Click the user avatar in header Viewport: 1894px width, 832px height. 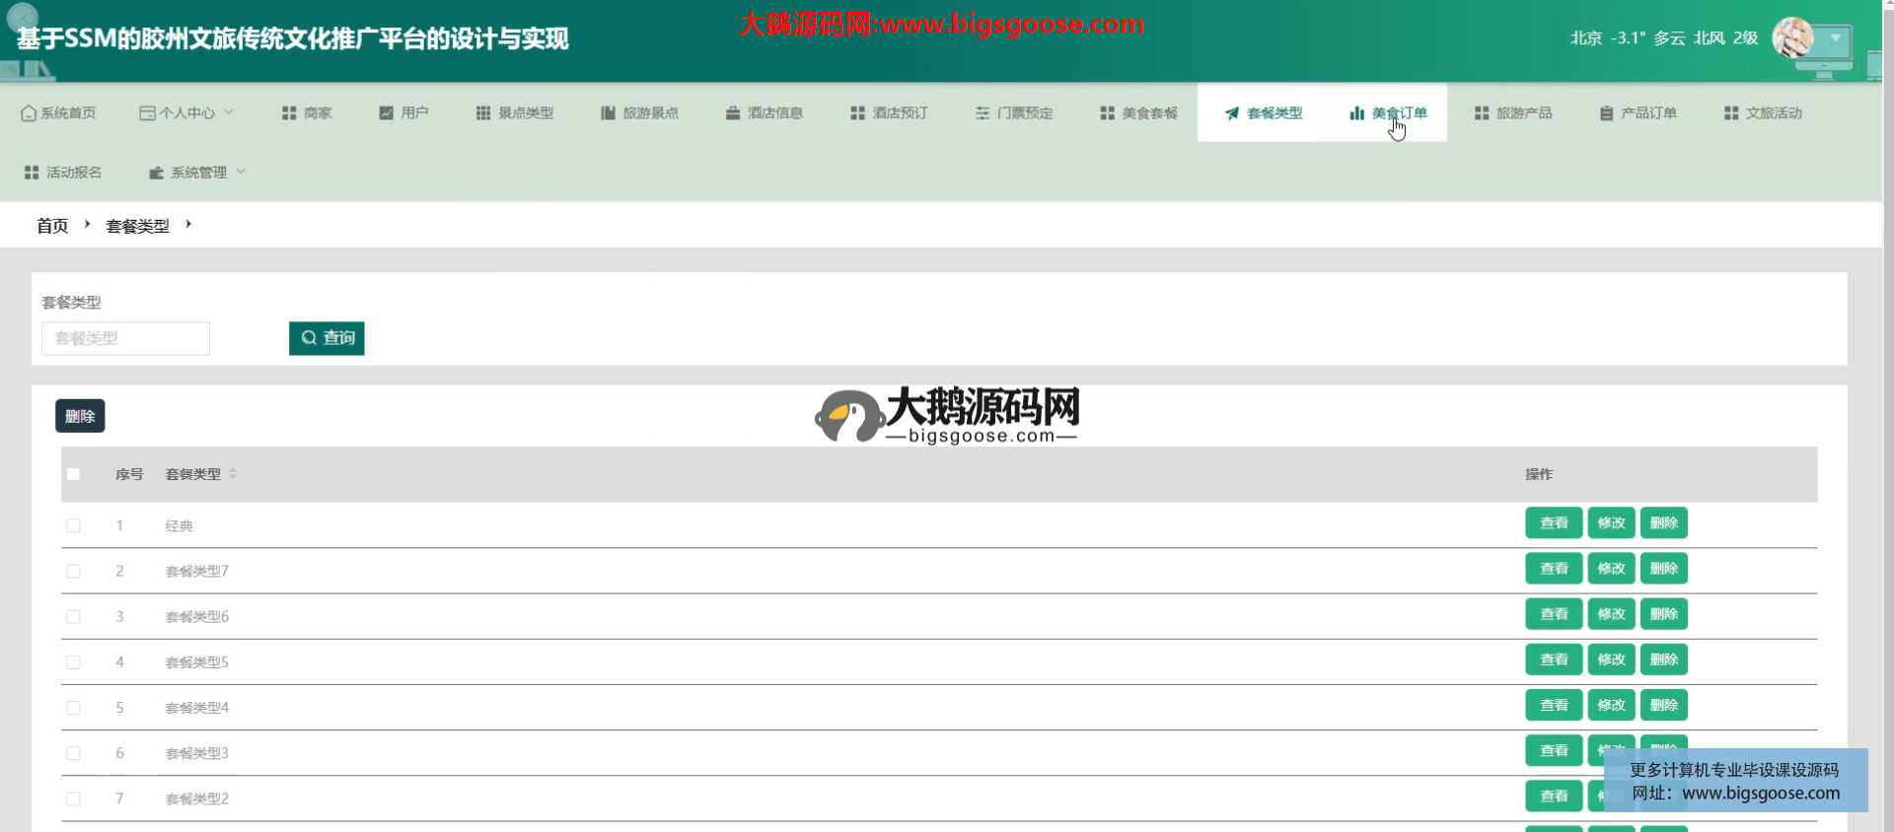(1792, 38)
